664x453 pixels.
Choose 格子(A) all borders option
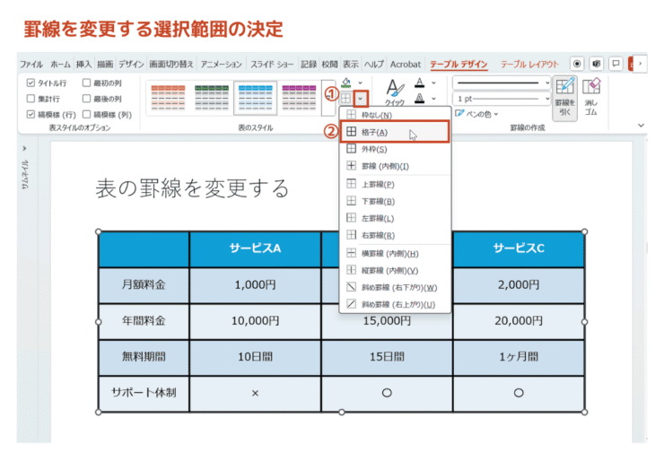(x=394, y=132)
